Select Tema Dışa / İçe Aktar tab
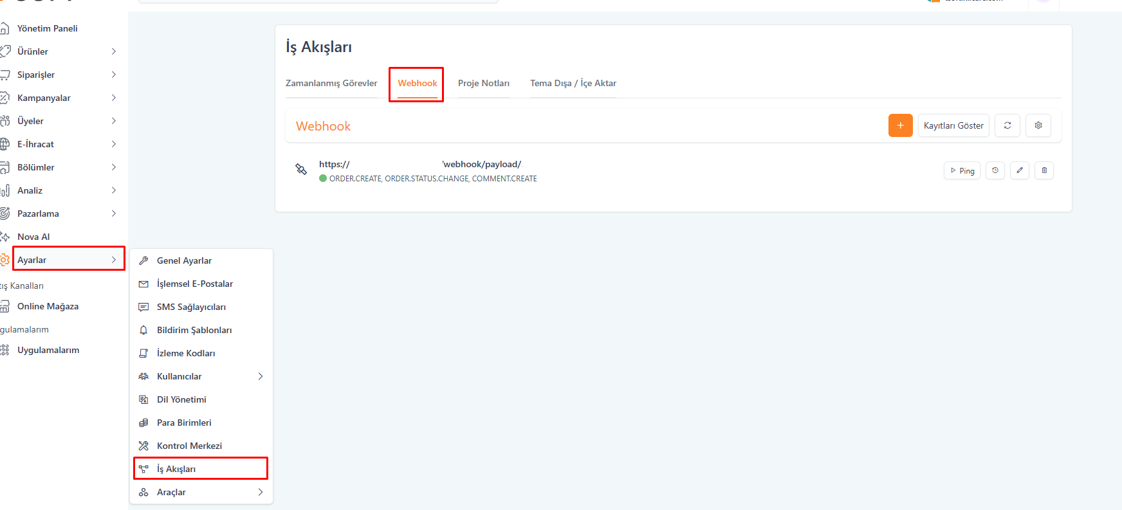Viewport: 1122px width, 510px height. (573, 83)
